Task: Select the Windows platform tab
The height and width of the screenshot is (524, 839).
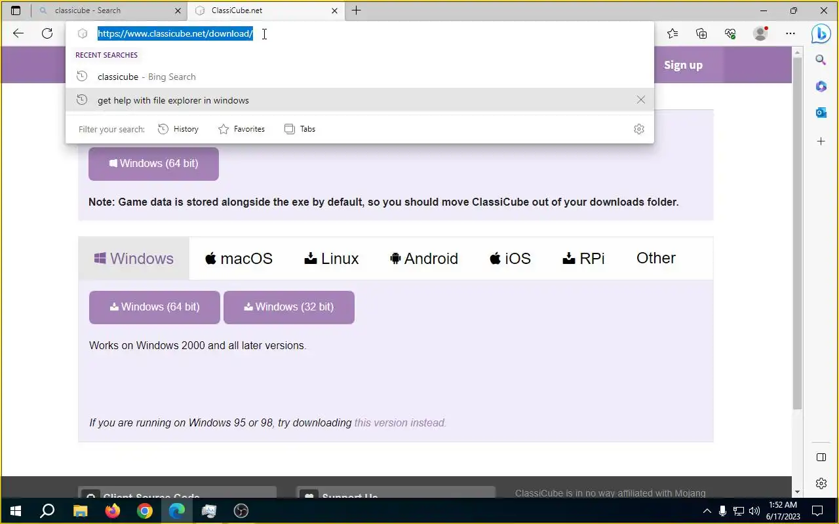Action: coord(134,258)
